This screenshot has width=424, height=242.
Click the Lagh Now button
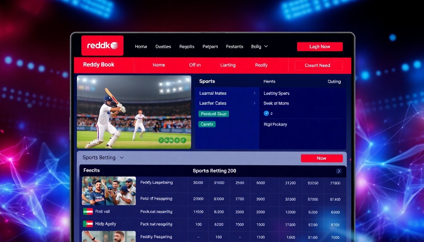point(320,47)
